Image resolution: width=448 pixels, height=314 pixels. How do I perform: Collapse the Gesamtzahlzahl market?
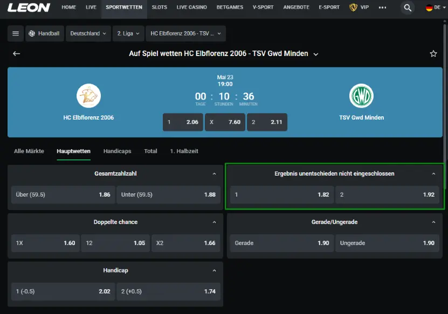coord(214,173)
